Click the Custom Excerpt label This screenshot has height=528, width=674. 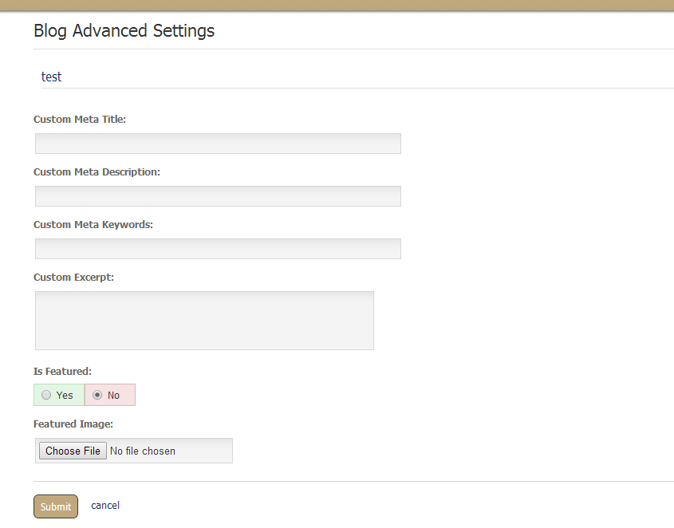tap(73, 278)
